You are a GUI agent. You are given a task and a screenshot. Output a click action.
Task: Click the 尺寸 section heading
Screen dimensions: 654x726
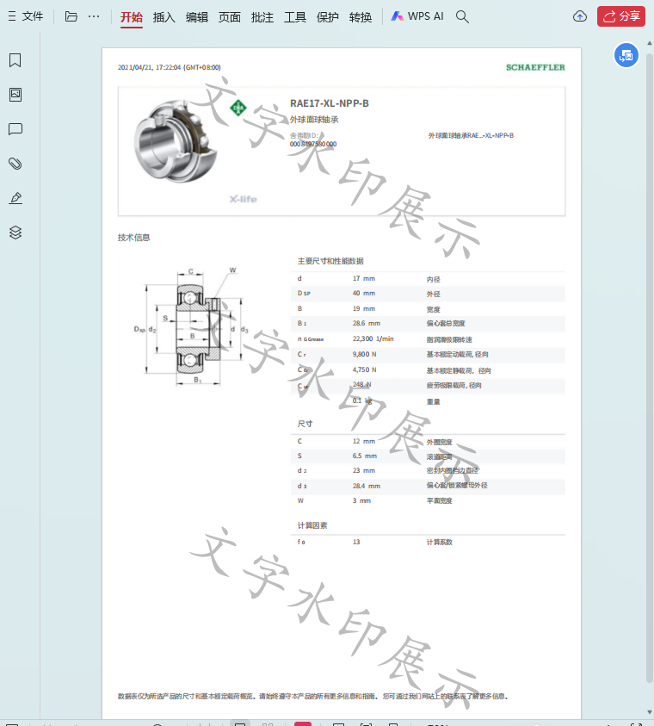point(305,424)
